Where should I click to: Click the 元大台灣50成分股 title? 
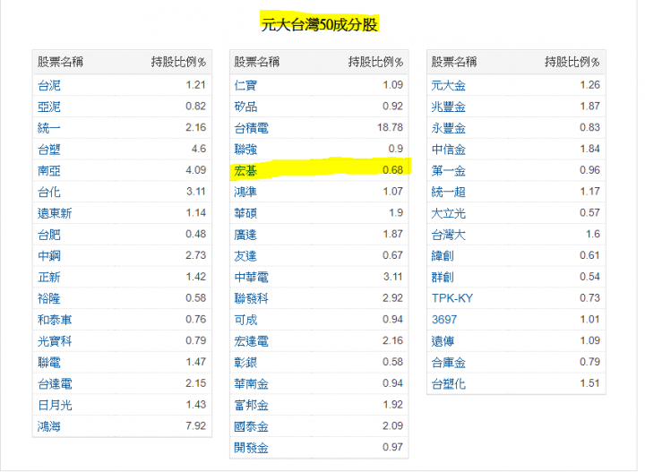point(320,25)
